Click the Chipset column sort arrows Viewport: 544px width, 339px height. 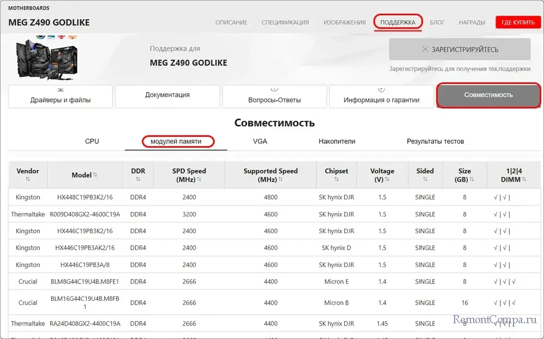click(336, 179)
